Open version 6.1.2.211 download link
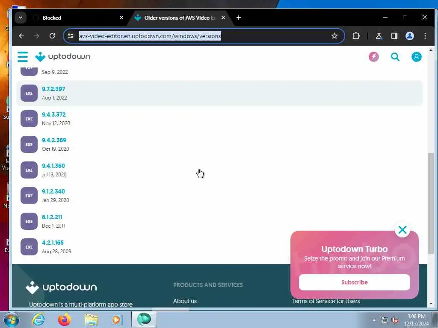 pyautogui.click(x=52, y=217)
